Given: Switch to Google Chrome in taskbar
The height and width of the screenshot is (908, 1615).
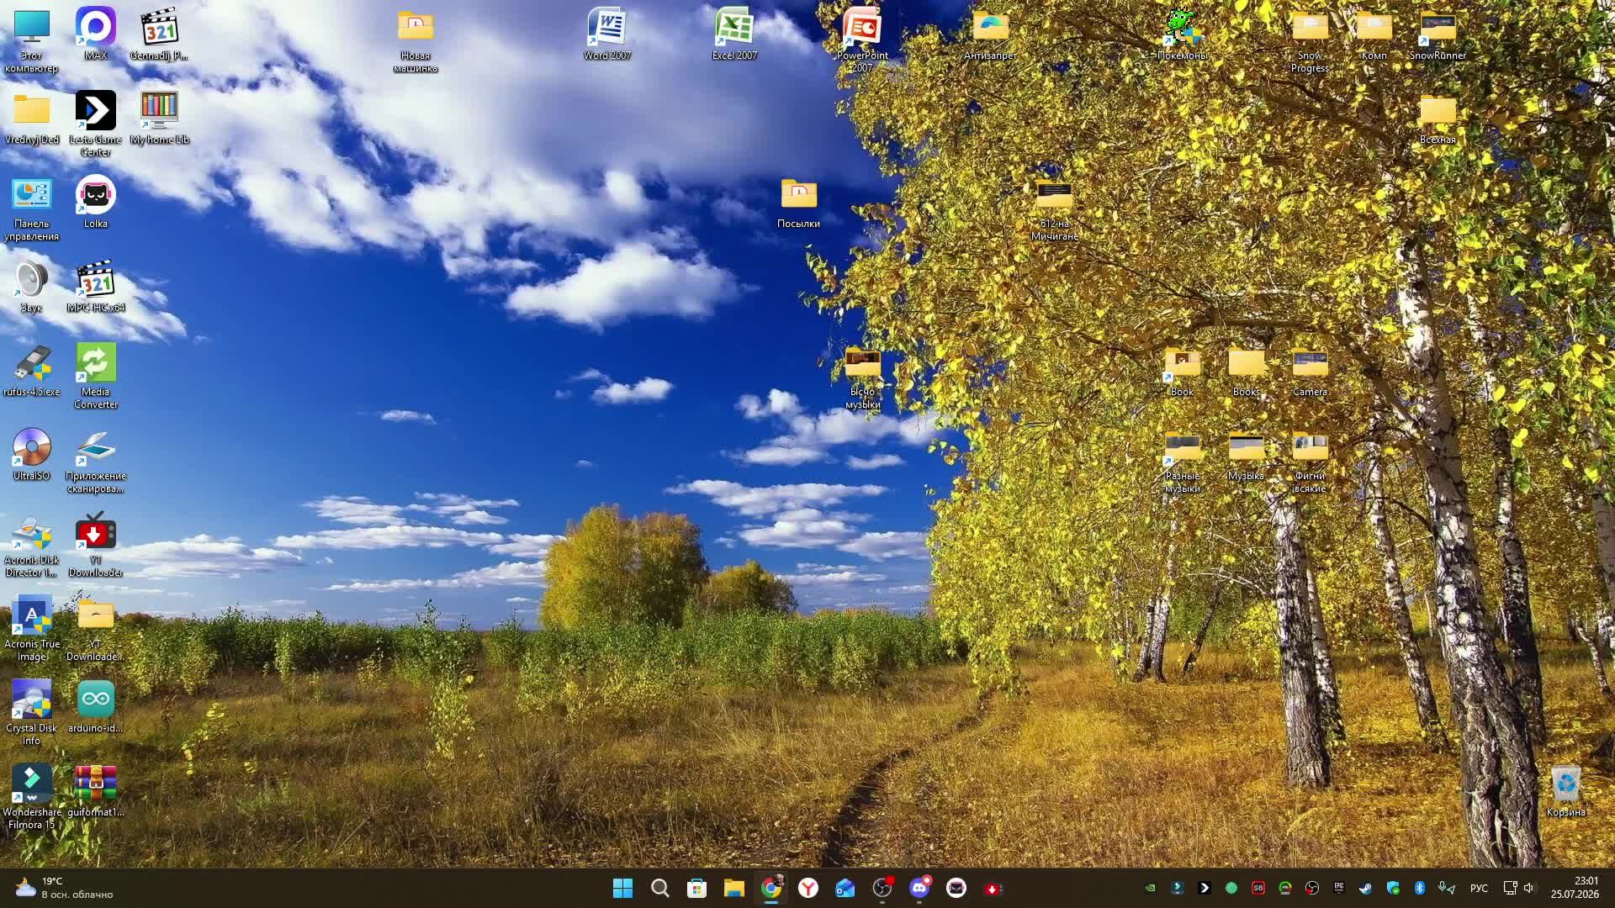Looking at the screenshot, I should tap(771, 888).
